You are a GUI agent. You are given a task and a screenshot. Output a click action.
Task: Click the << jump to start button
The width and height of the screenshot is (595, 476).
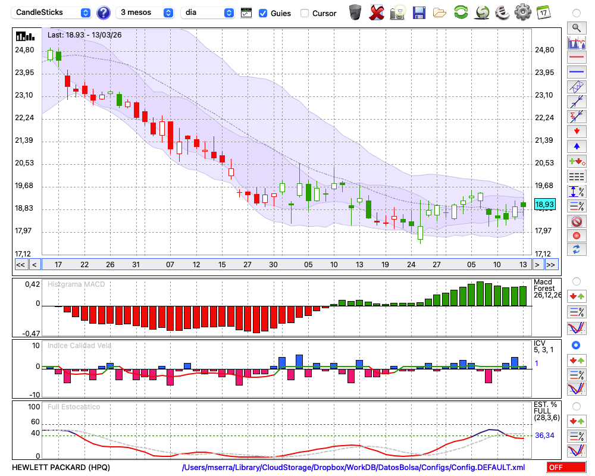tap(20, 265)
